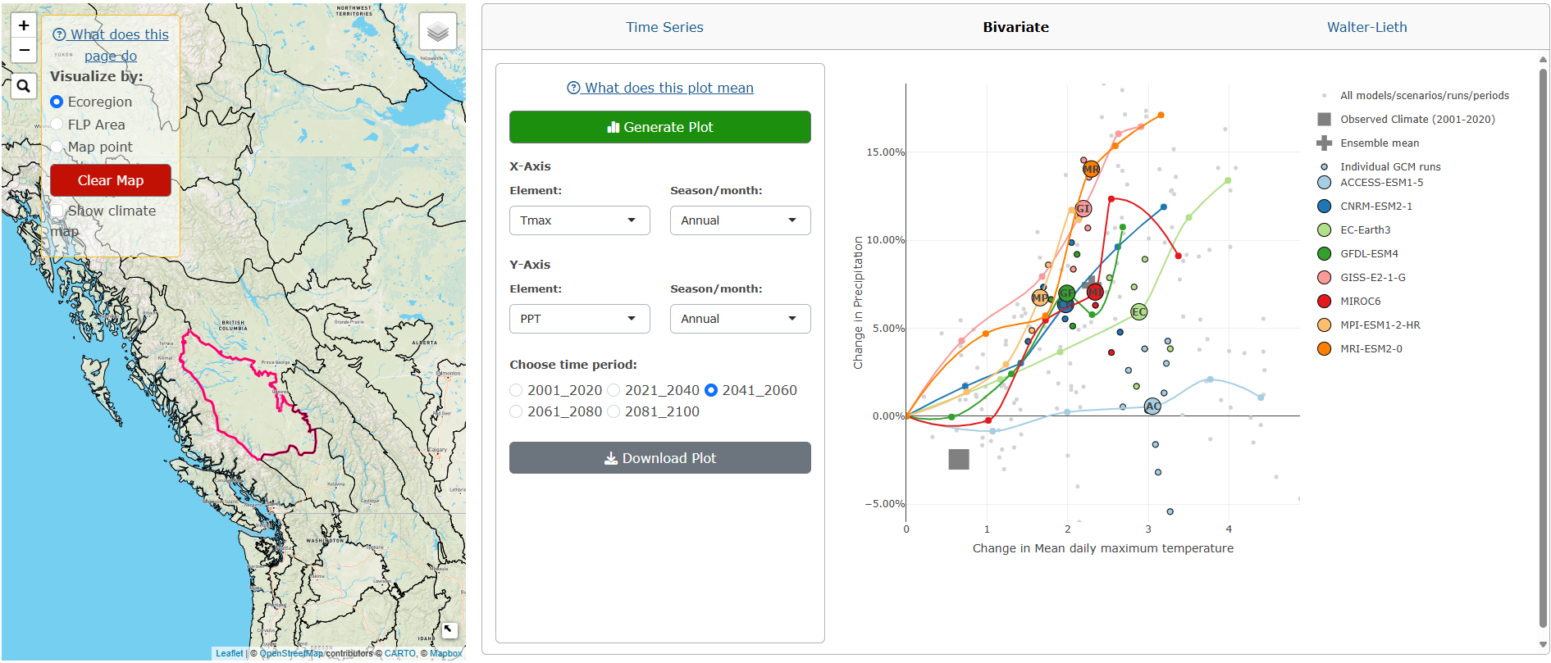Click the Ensemble mean legend cross icon
The height and width of the screenshot is (663, 1551).
tap(1324, 143)
